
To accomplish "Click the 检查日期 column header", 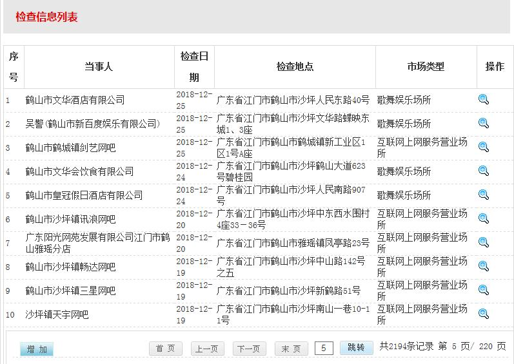I will [x=194, y=67].
